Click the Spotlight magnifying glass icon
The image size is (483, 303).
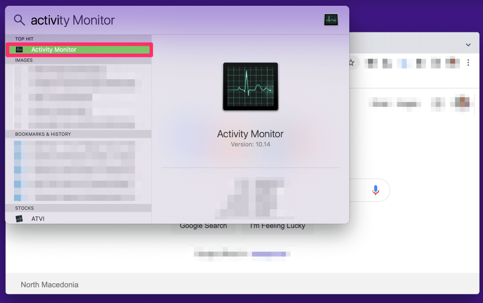pos(19,20)
